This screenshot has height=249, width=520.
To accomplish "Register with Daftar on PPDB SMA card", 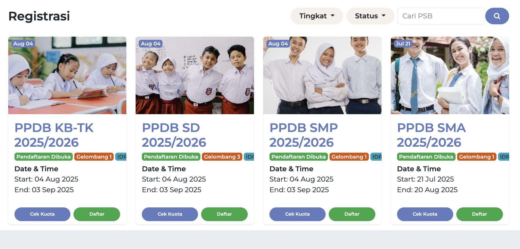I will point(479,214).
